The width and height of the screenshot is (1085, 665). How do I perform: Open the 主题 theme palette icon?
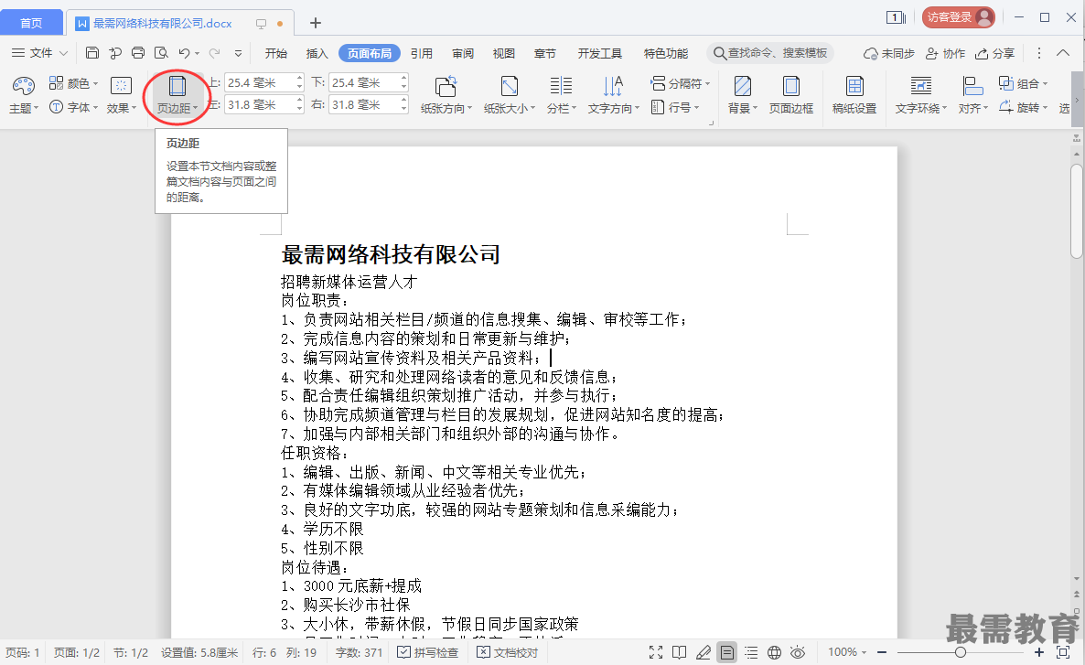point(24,87)
